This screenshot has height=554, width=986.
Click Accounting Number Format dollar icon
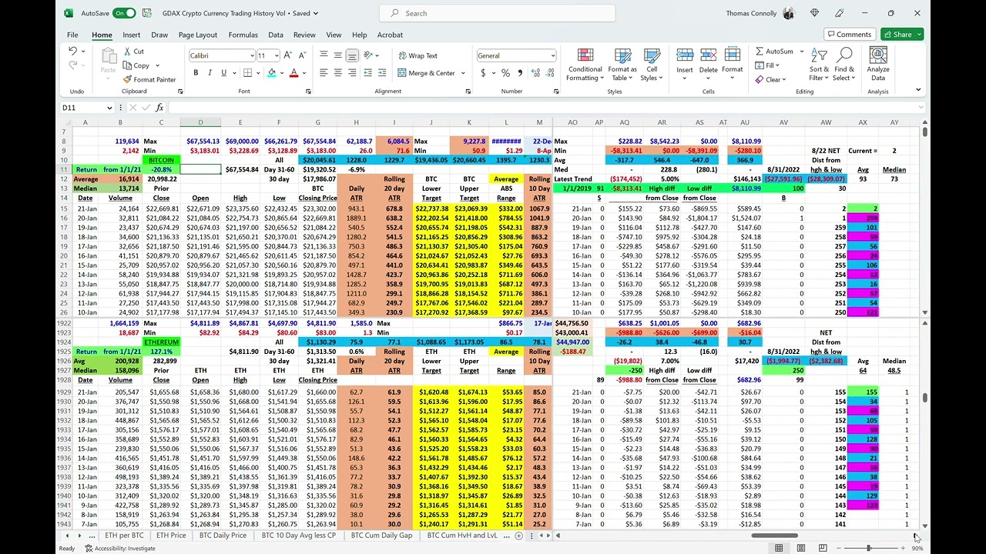(483, 73)
